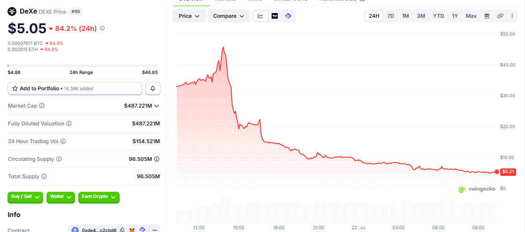525x232 pixels.
Task: Click the #96 rank badge
Action: (76, 12)
